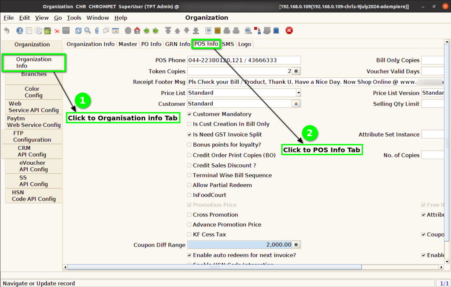Screen dimensions: 451x287
Task: Exit the window with the red X toolbar icon
Action: 289,30
